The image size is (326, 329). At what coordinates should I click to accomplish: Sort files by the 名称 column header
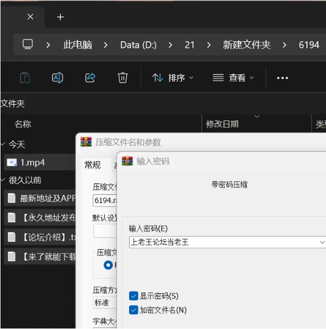(x=23, y=124)
